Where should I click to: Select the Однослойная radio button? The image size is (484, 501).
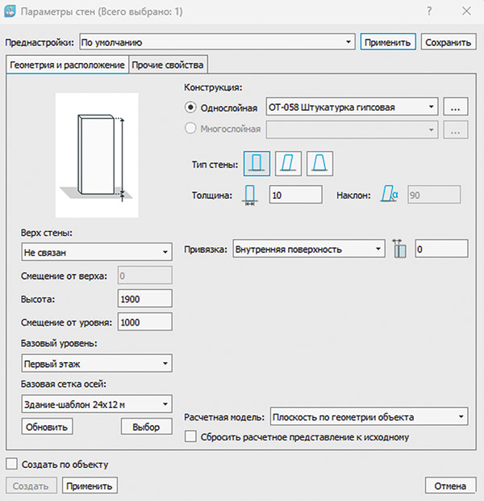click(x=191, y=107)
